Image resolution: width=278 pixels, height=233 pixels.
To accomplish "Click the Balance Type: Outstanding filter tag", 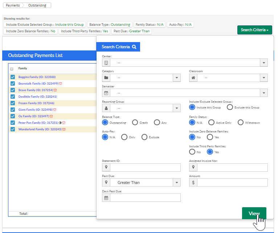I will (x=110, y=25).
